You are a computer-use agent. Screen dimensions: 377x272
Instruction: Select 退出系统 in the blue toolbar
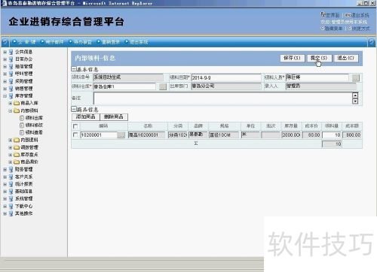[x=139, y=42]
